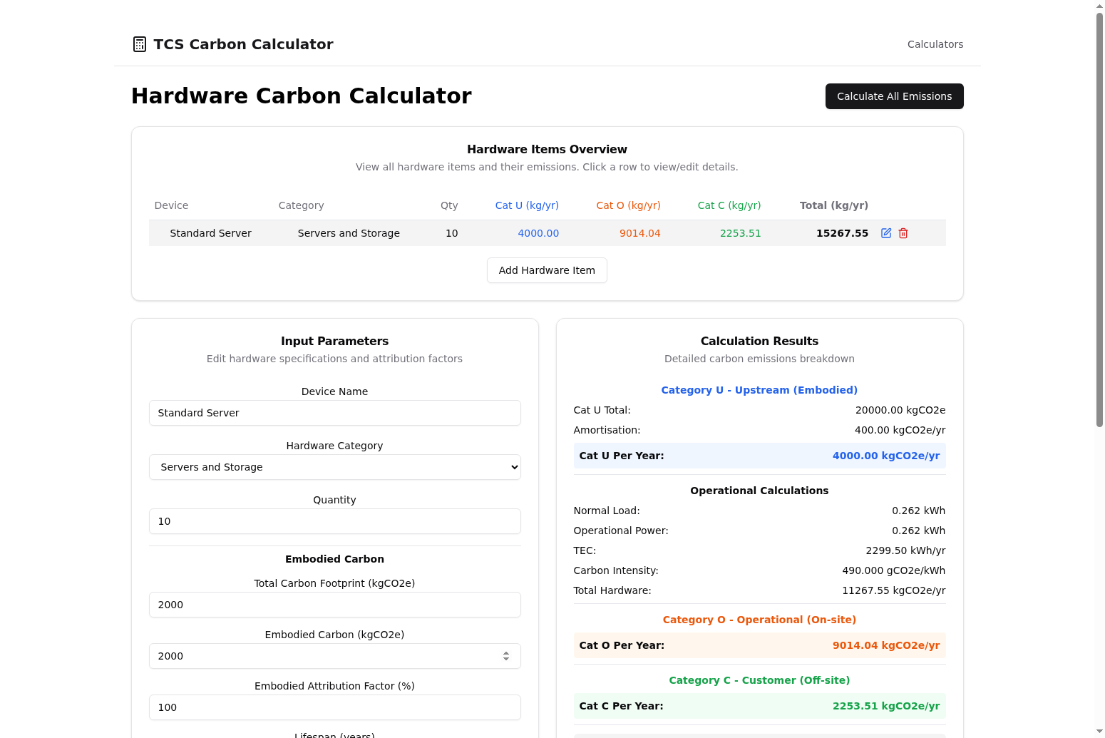Screen dimensions: 1105x738
Task: Click the Cat U (kg/yr) column header
Action: [x=527, y=205]
